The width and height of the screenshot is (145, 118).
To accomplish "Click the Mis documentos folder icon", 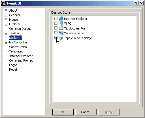I will [61, 28].
